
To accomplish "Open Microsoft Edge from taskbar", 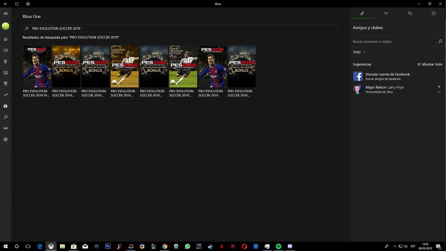I will (40, 246).
